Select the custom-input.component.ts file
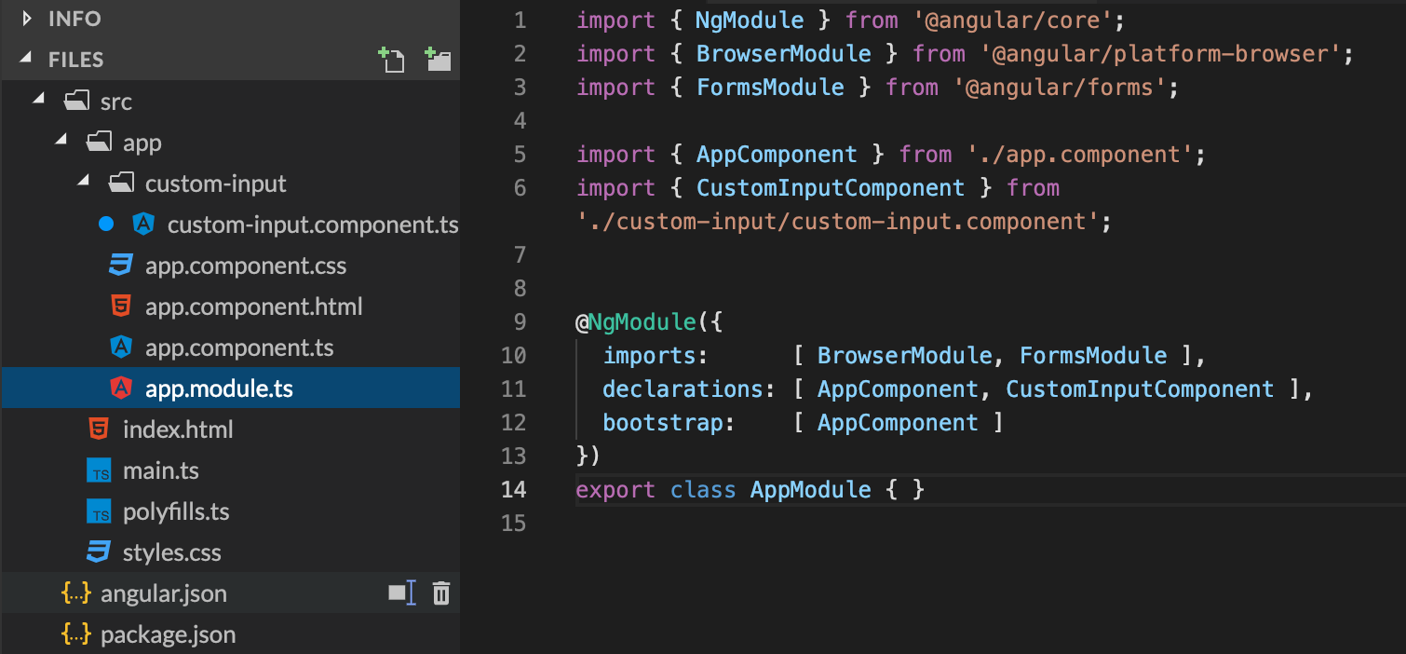Viewport: 1406px width, 654px height. click(x=313, y=225)
